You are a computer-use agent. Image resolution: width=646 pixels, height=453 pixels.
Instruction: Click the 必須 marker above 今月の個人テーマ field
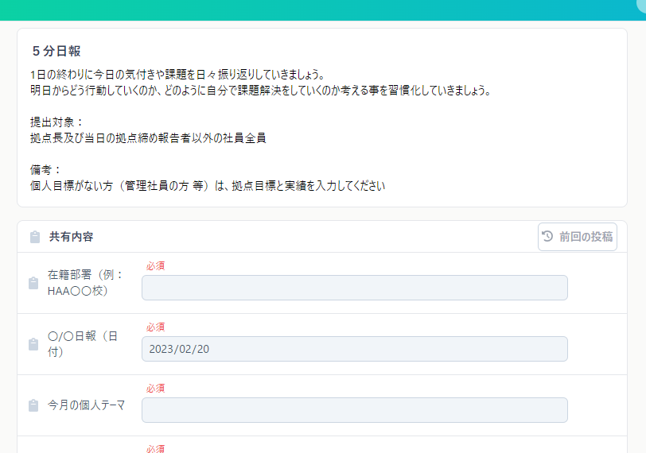(x=155, y=388)
